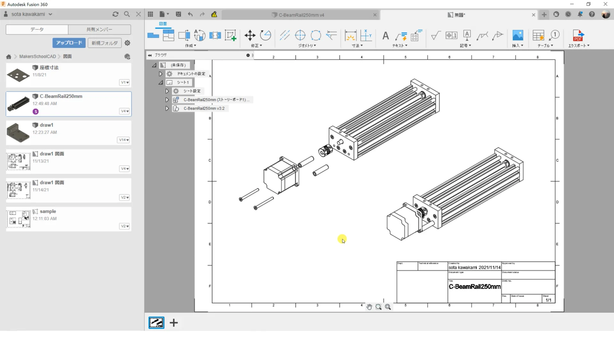Viewport: 614px width, 345px height.
Task: Select the Taper/Slope symbol tool
Action: pos(498,35)
